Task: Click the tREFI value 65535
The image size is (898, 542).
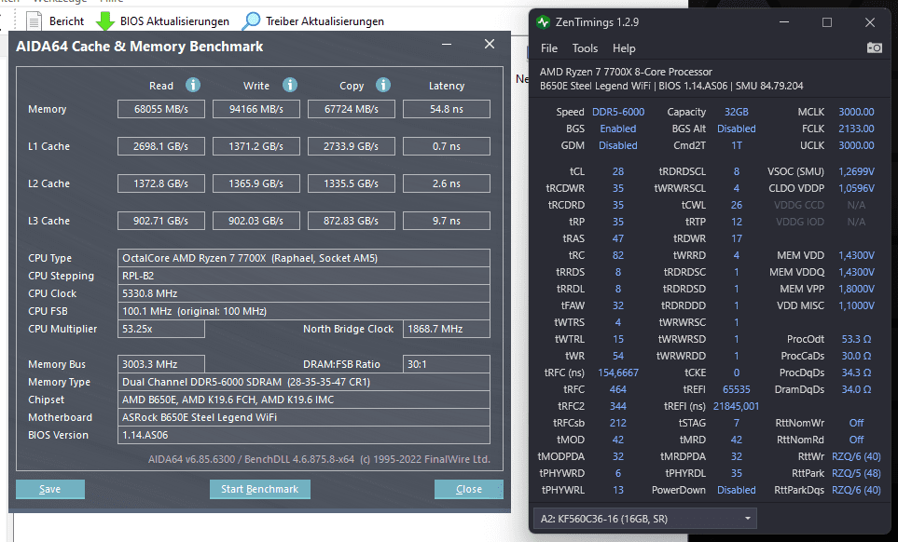Action: click(736, 389)
